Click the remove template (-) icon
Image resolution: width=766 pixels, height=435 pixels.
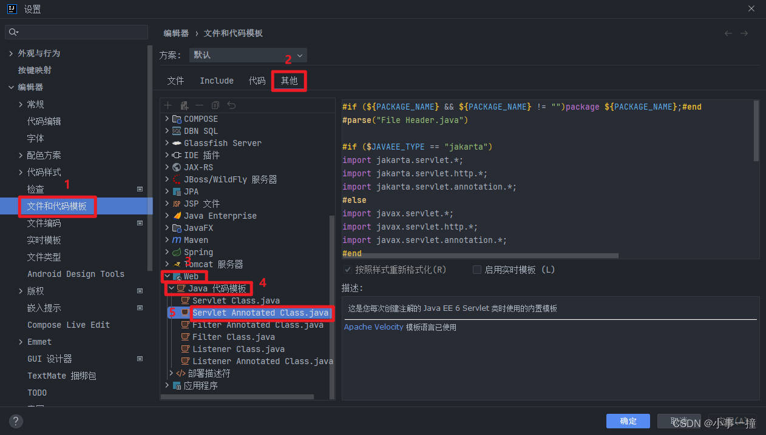pyautogui.click(x=199, y=105)
